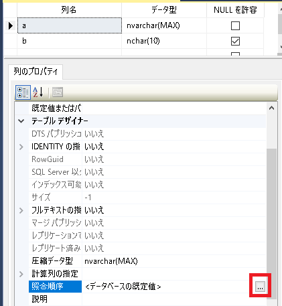Click the row selector arrow for column a

pos(11,25)
